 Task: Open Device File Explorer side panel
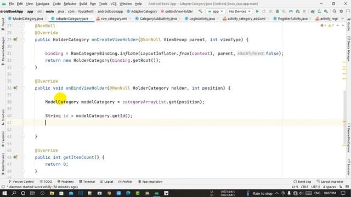(349, 138)
